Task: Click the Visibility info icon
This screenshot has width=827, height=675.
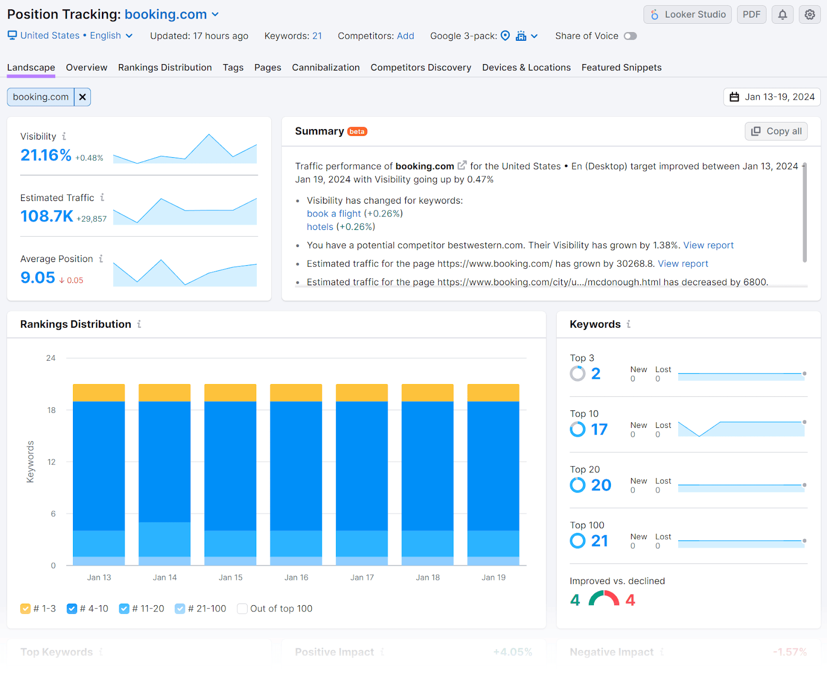Action: click(x=64, y=136)
